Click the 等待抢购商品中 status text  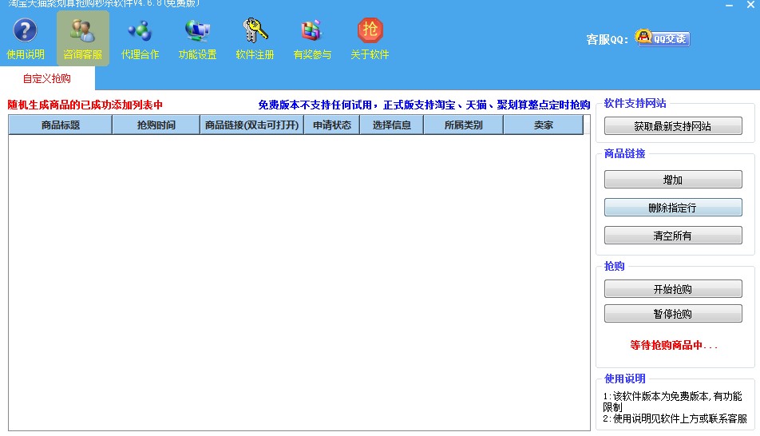tap(673, 345)
